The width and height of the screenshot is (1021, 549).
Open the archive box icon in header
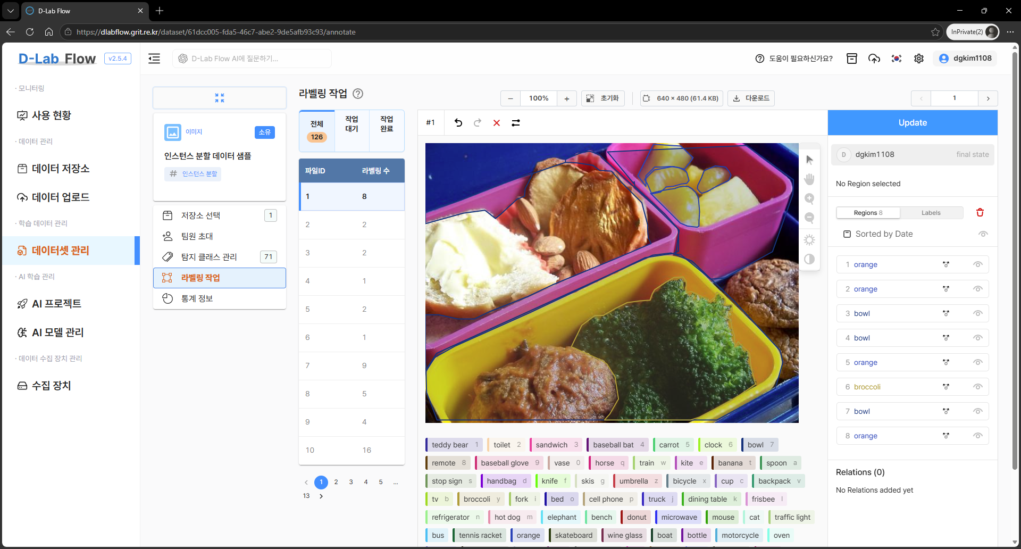[x=852, y=59]
